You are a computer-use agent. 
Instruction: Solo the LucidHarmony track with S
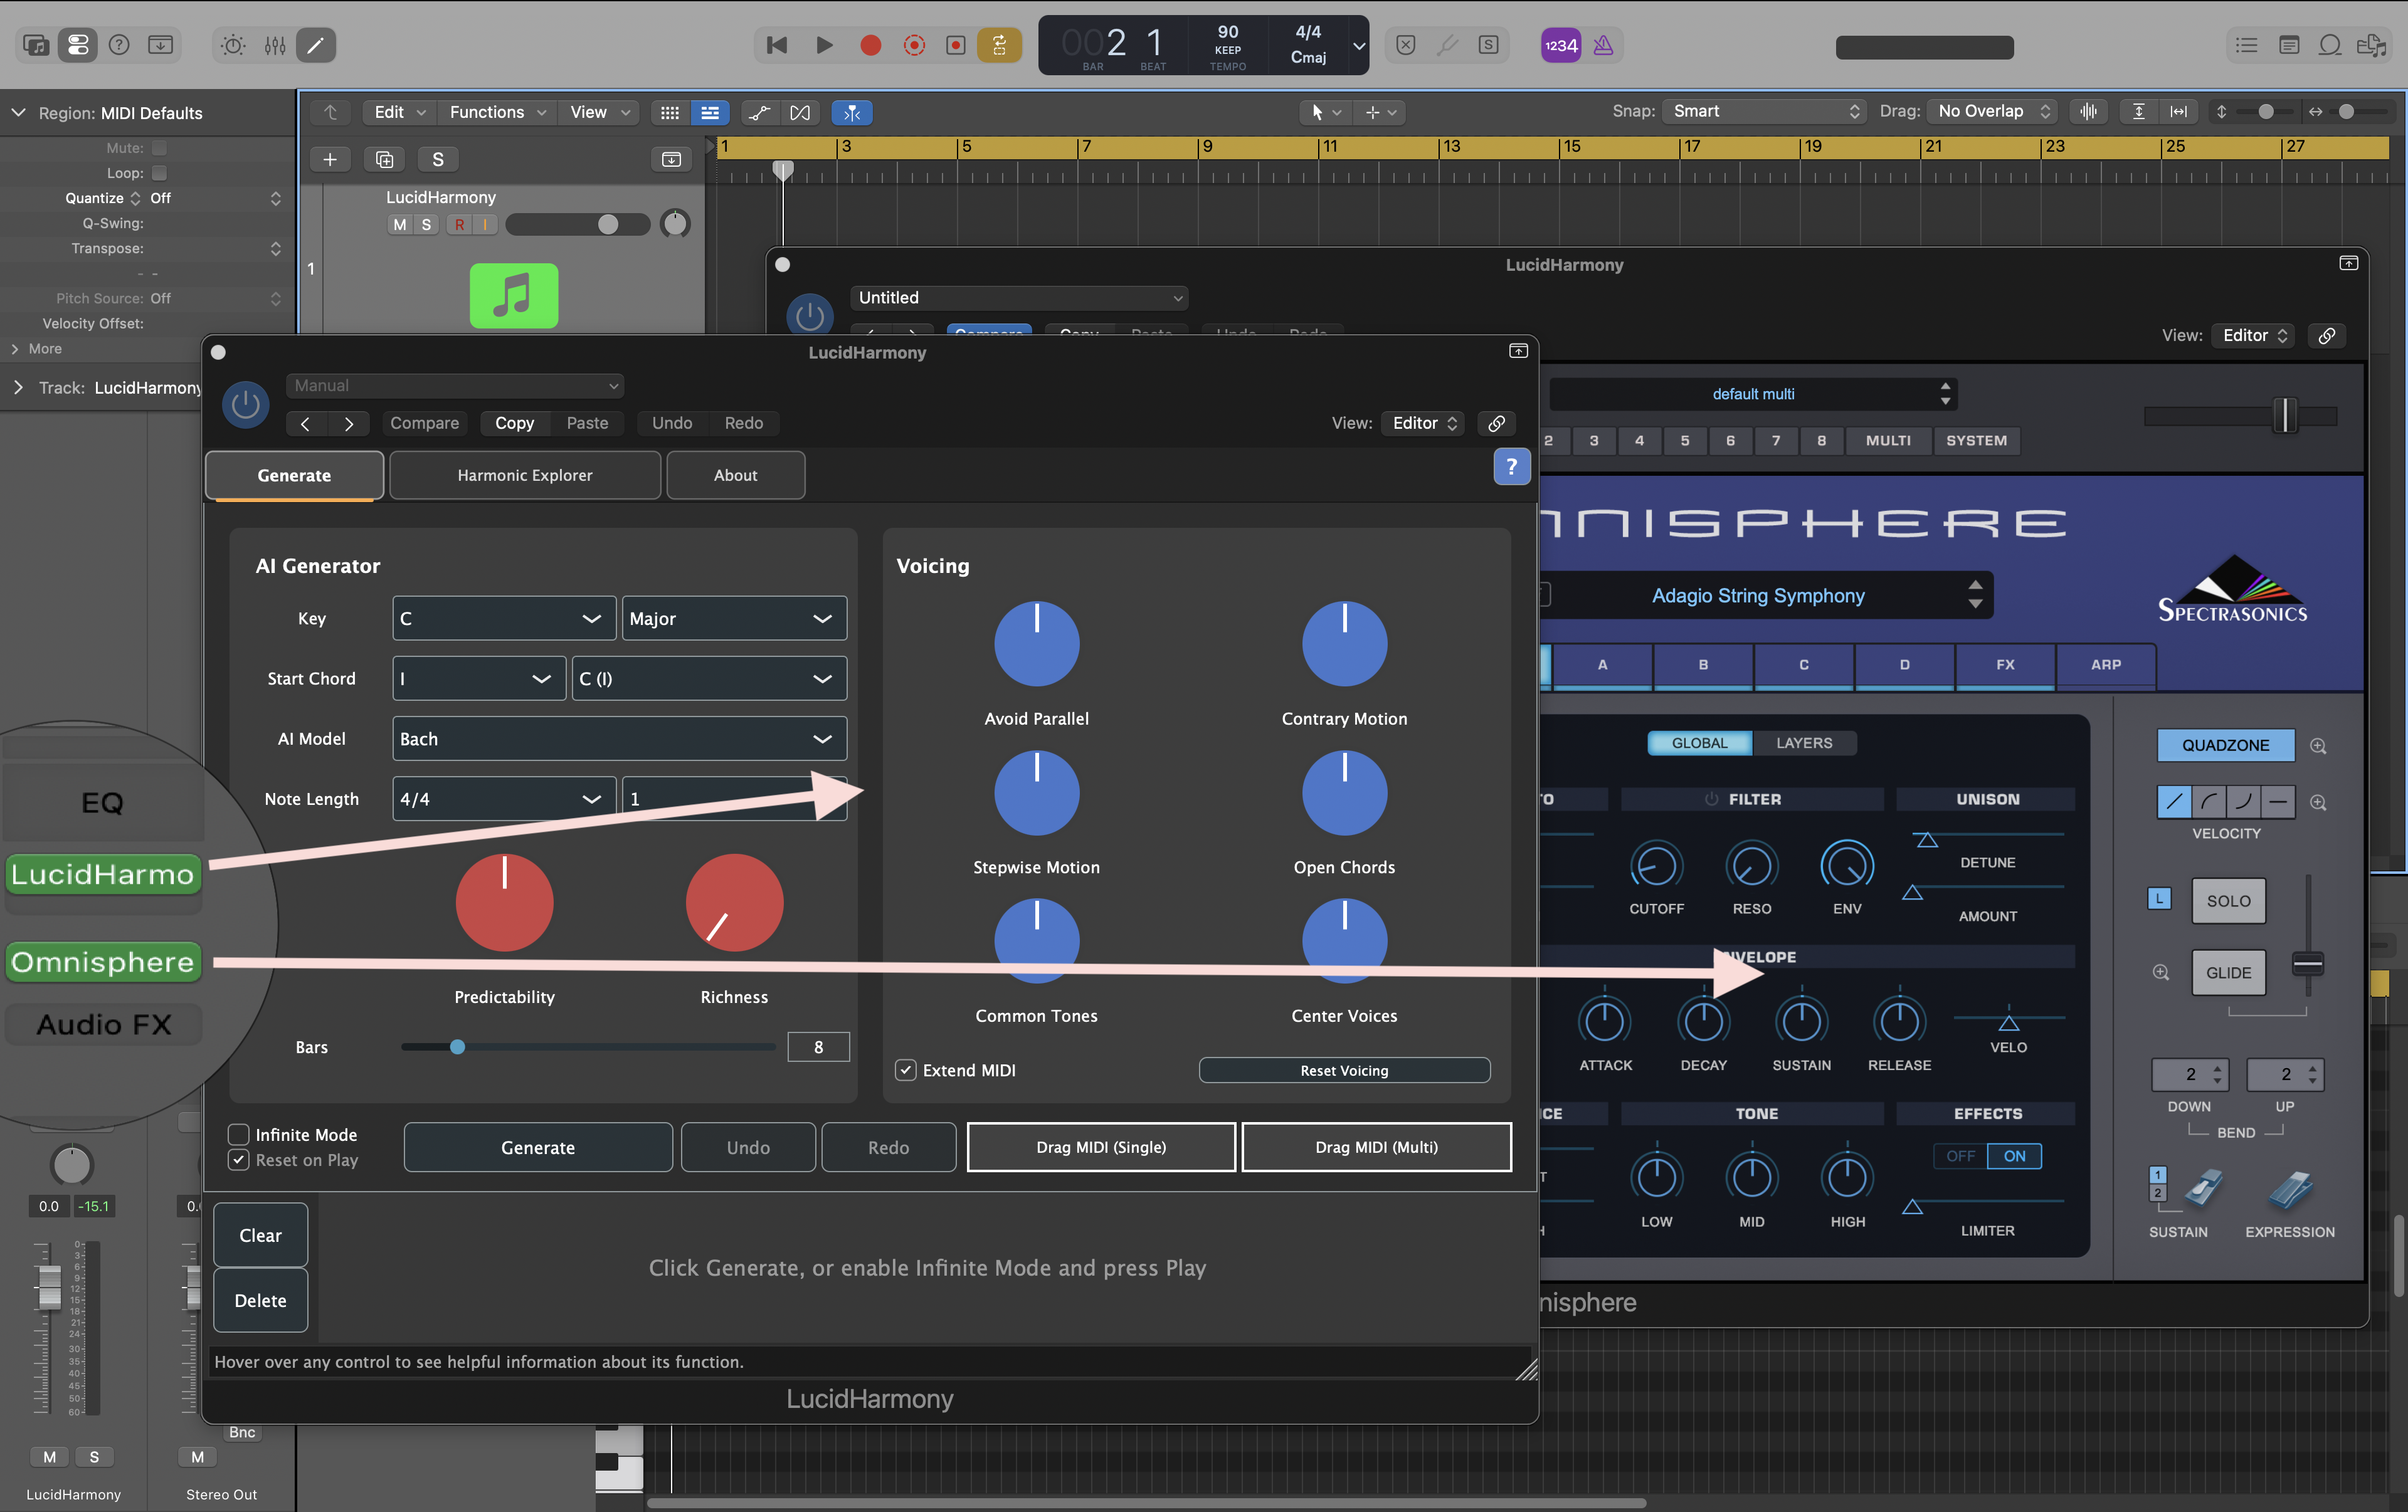(426, 224)
